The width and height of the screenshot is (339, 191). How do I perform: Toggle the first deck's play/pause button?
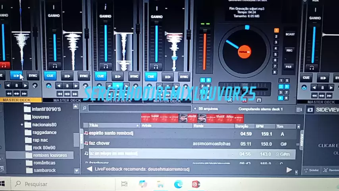(16, 75)
